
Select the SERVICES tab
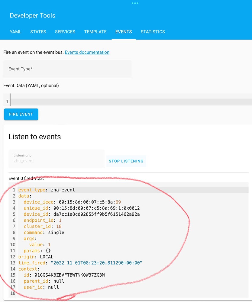pyautogui.click(x=65, y=32)
